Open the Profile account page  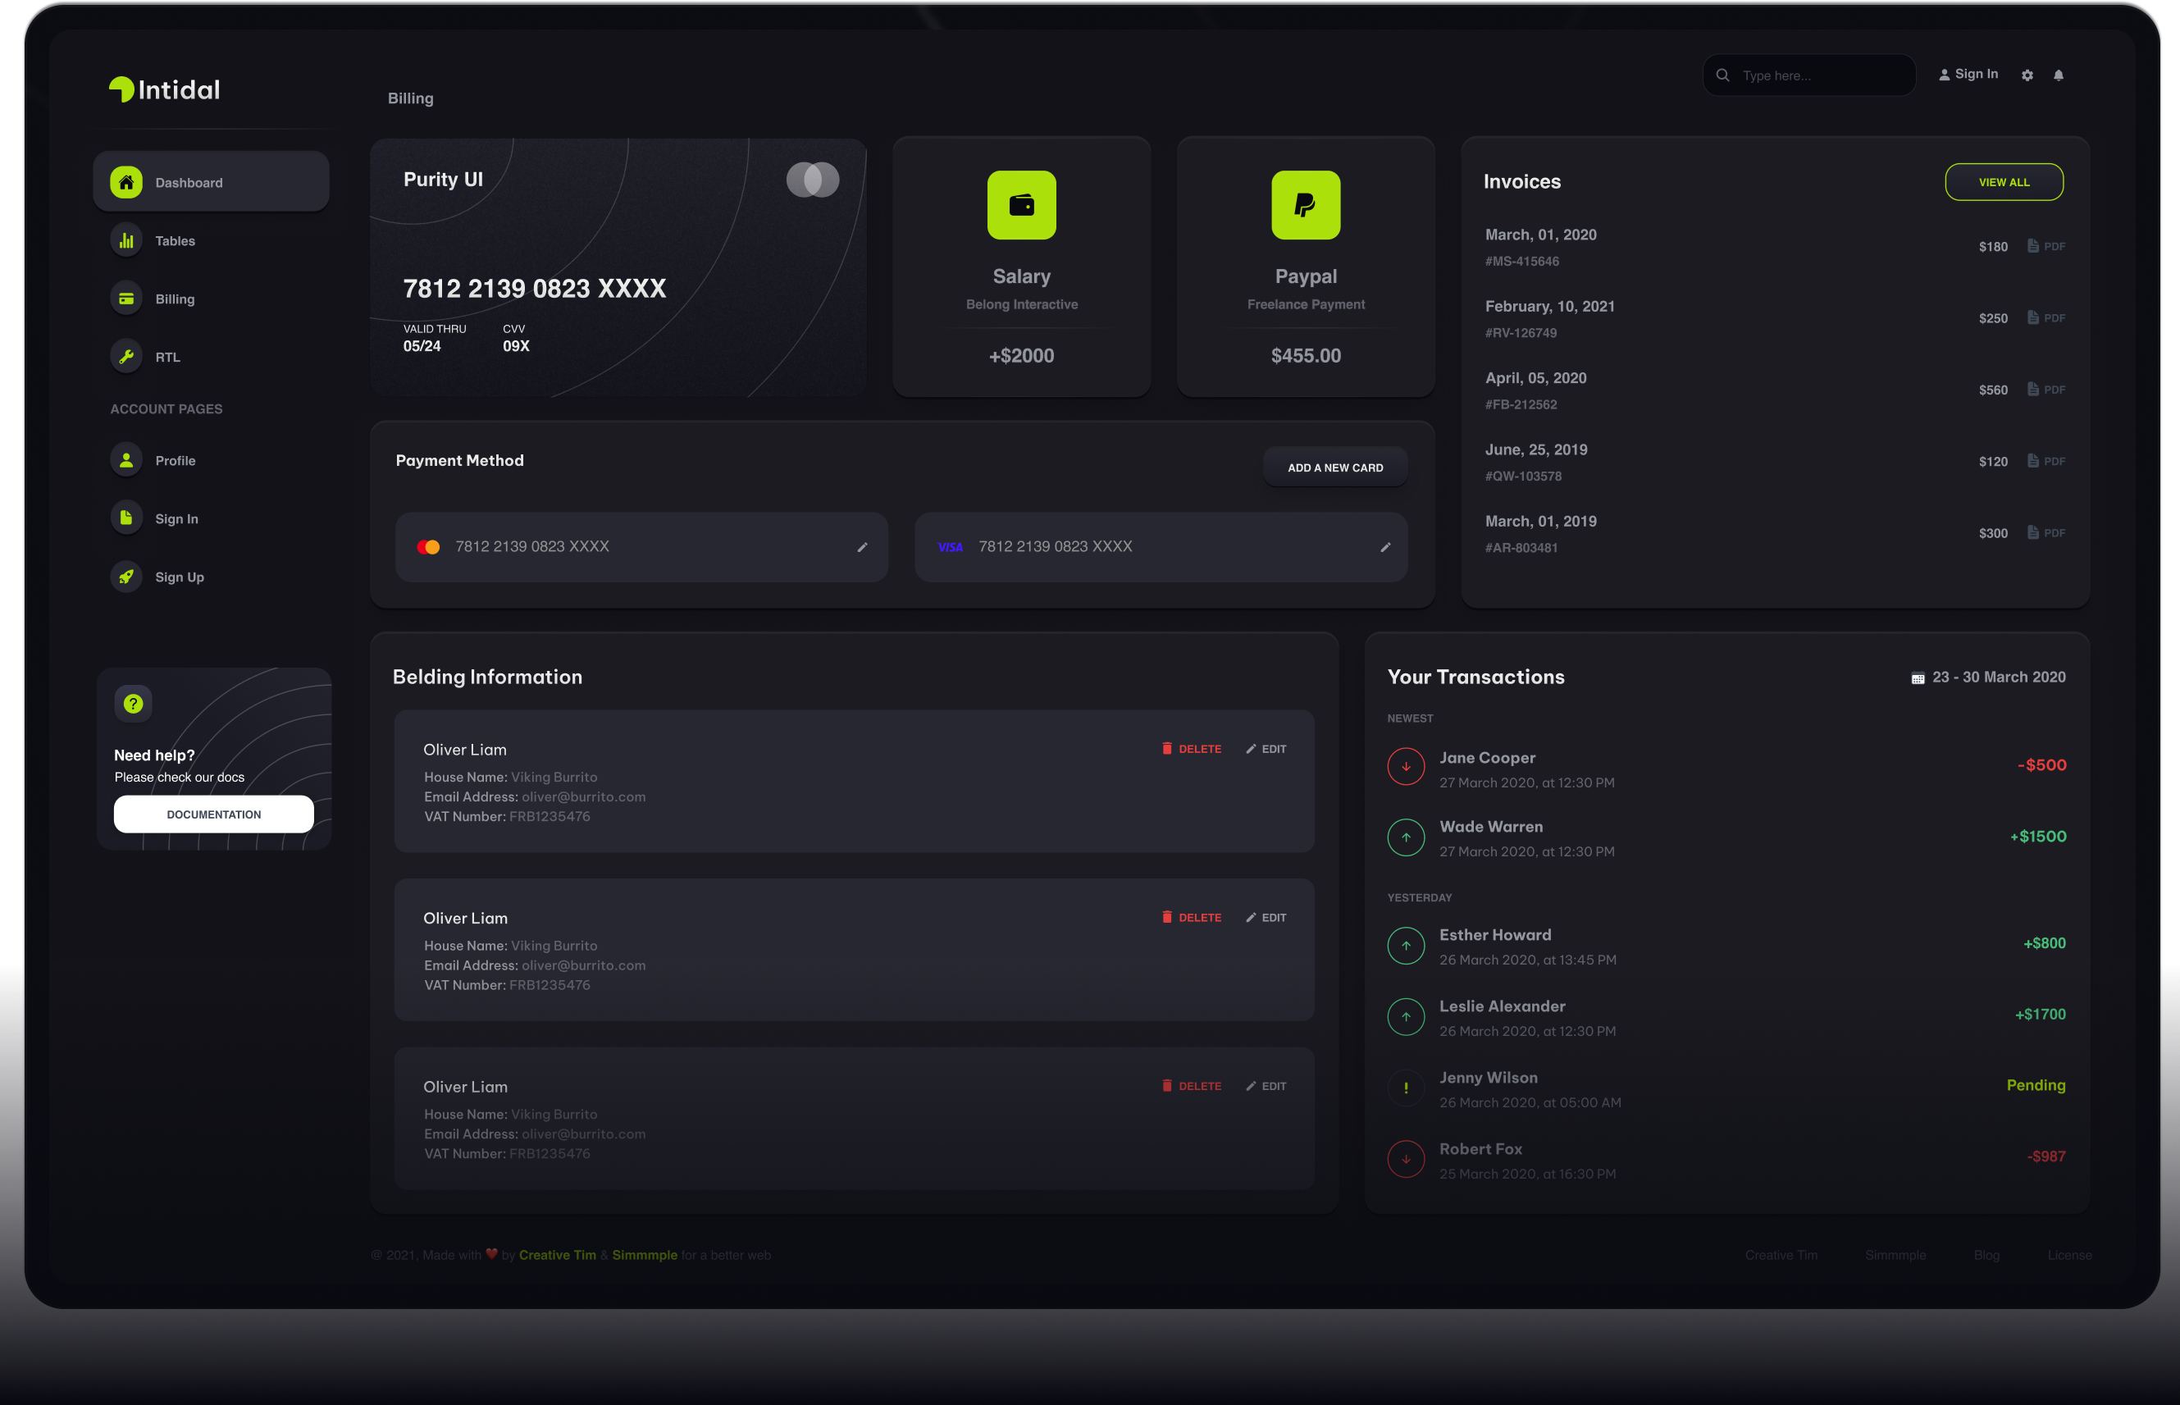[174, 461]
